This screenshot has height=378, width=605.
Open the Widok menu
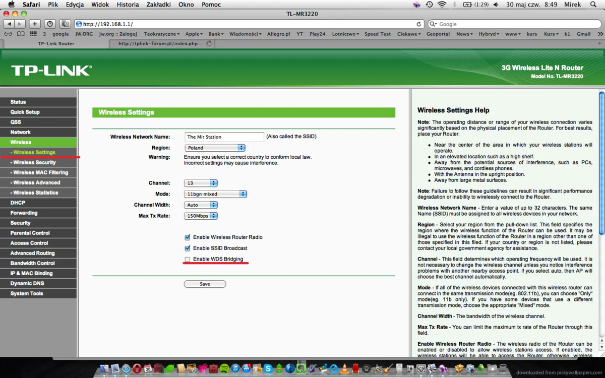[x=100, y=5]
